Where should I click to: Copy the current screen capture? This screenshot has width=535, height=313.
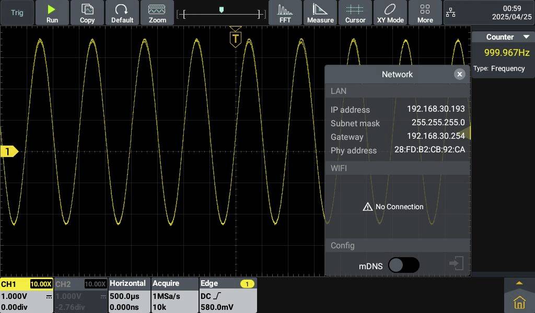coord(87,13)
